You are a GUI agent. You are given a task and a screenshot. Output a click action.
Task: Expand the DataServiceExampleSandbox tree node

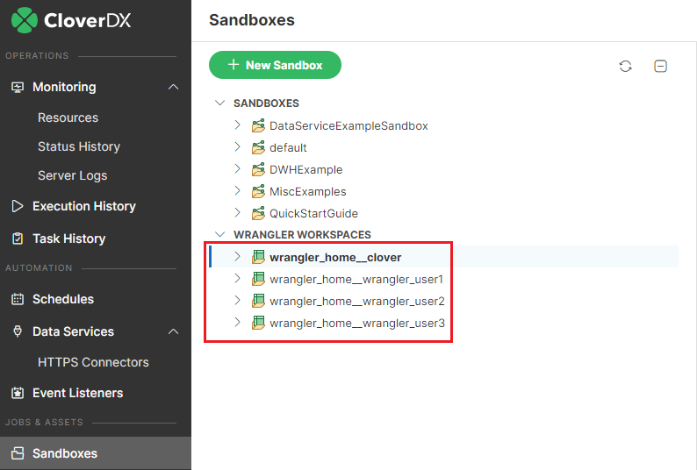[x=237, y=125]
